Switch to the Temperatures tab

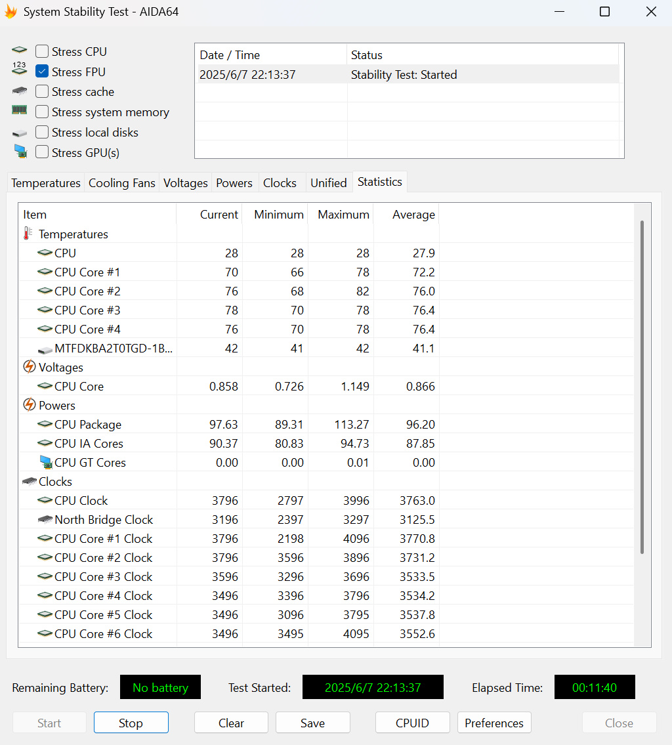tap(45, 183)
